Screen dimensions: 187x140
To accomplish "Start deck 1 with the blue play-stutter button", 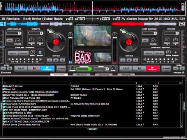I will [x=48, y=68].
